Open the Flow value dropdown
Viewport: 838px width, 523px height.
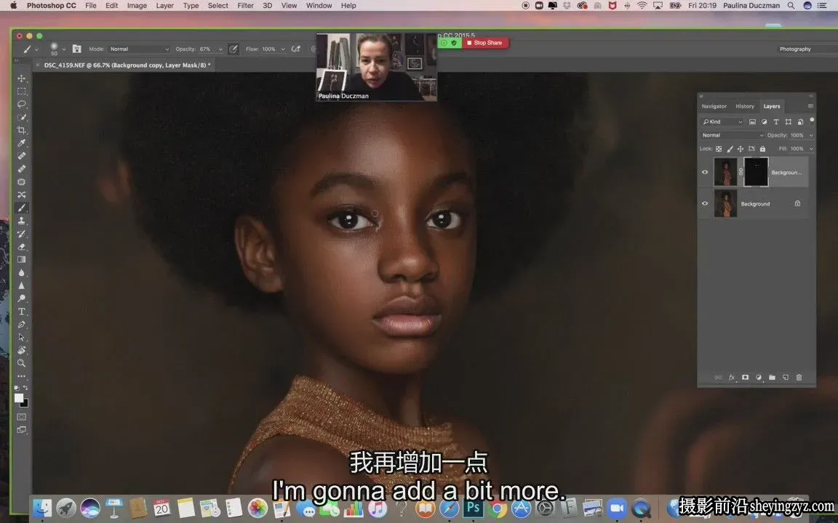click(x=283, y=49)
